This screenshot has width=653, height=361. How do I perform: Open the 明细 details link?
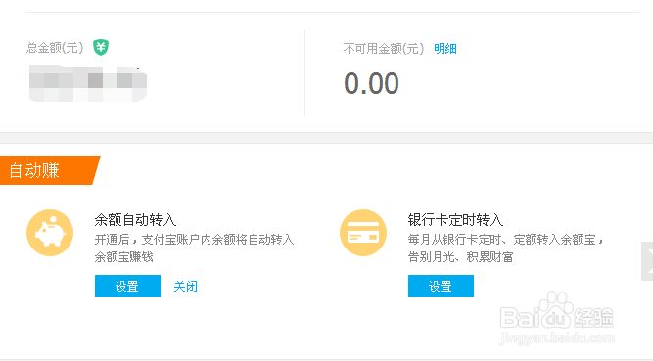(445, 49)
